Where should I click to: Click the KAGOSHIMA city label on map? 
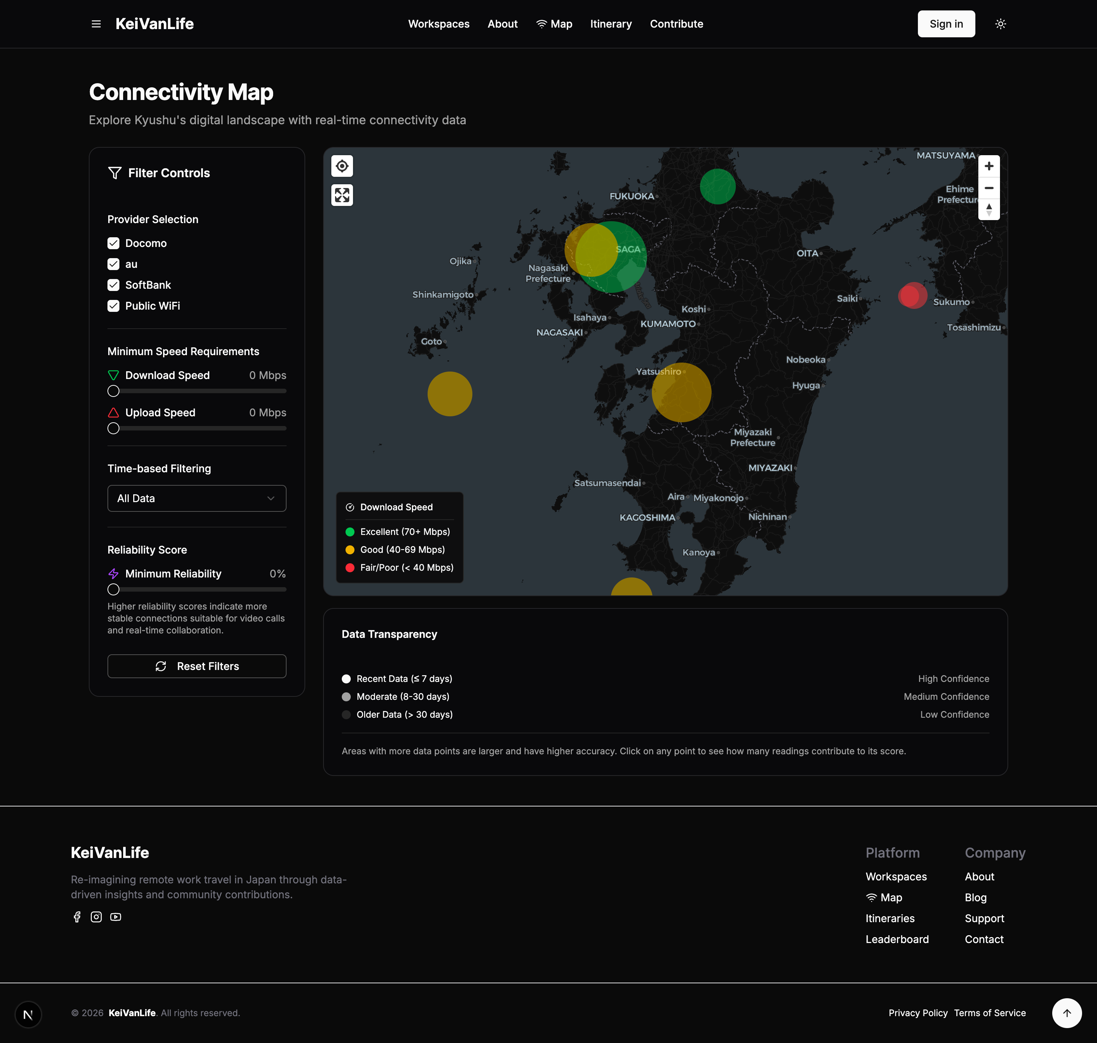[647, 518]
